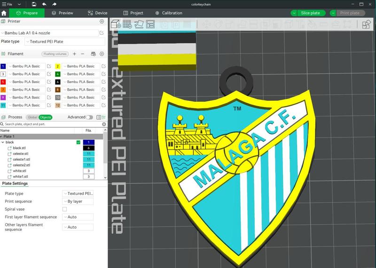Click the Arrange all objects icon

[150, 24]
